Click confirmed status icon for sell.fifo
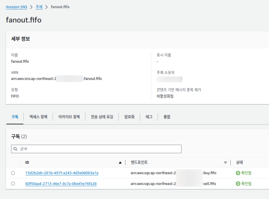This screenshot has height=199, width=269. (238, 184)
